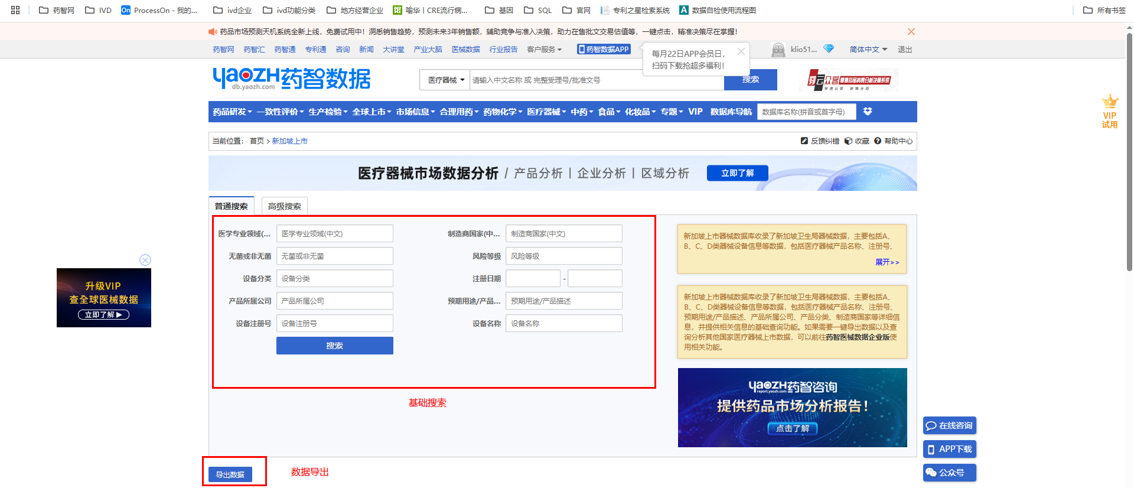Open the 喻华 CRE流行病 bookmark
The width and height of the screenshot is (1134, 488).
[430, 10]
